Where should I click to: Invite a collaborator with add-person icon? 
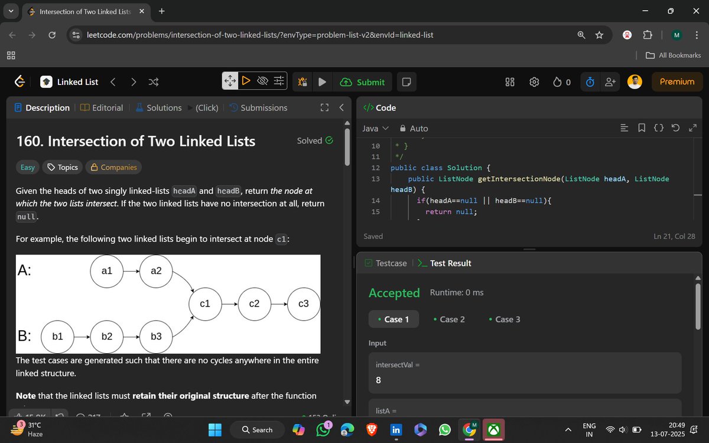coord(610,82)
